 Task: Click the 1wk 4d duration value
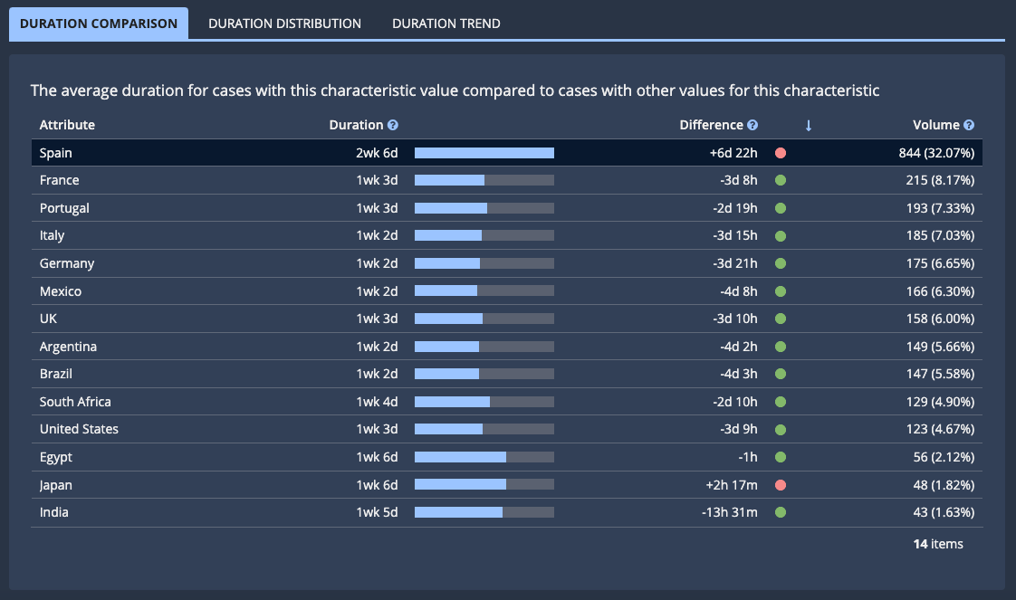point(377,401)
